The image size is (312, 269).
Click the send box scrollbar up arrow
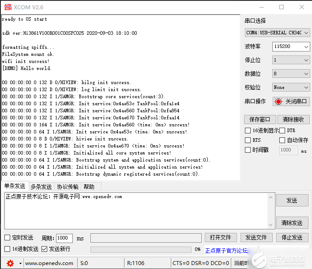[x=271, y=197]
